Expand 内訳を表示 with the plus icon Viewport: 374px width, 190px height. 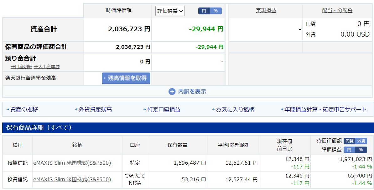[187, 92]
